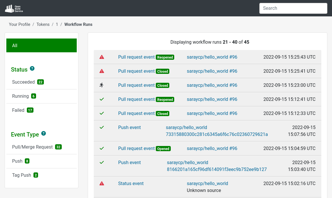Select the All filter in the sidebar
The image size is (332, 198).
point(42,45)
